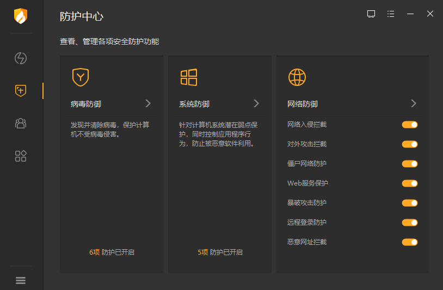Open the feedback message icon in title bar
The width and height of the screenshot is (443, 290).
point(371,14)
